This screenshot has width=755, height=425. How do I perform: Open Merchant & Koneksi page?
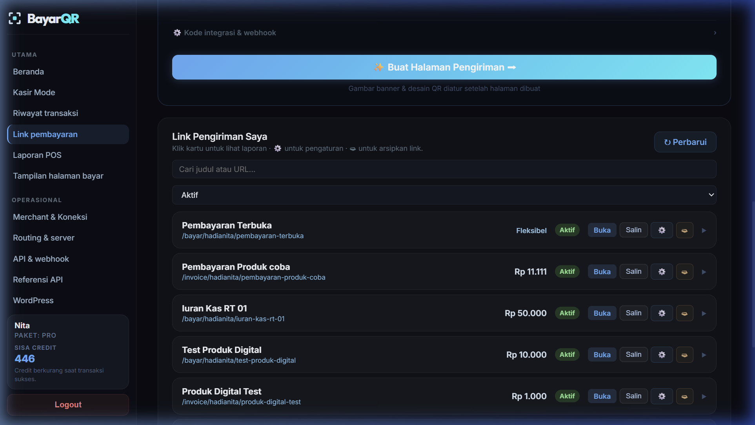pos(68,217)
